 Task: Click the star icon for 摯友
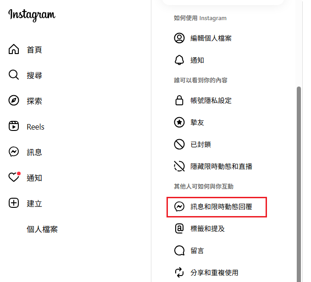point(179,122)
